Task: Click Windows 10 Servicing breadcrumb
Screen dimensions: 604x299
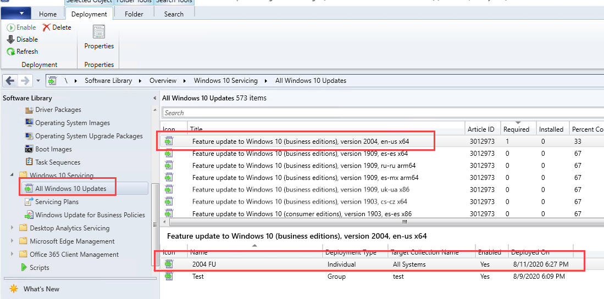Action: pos(225,81)
